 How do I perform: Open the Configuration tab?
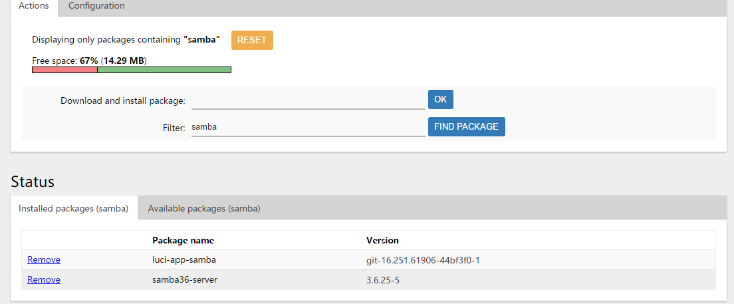point(96,7)
